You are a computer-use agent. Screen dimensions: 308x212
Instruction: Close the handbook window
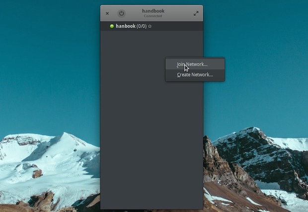point(107,13)
